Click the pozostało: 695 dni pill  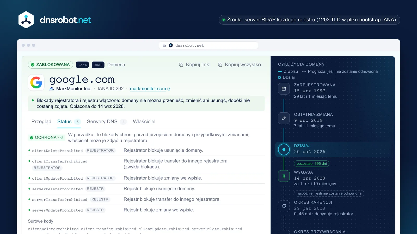click(x=312, y=164)
